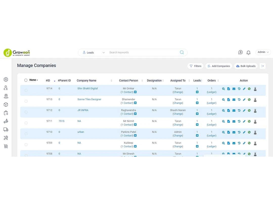Expand the Admin account dropdown
The height and width of the screenshot is (204, 273).
tap(263, 52)
